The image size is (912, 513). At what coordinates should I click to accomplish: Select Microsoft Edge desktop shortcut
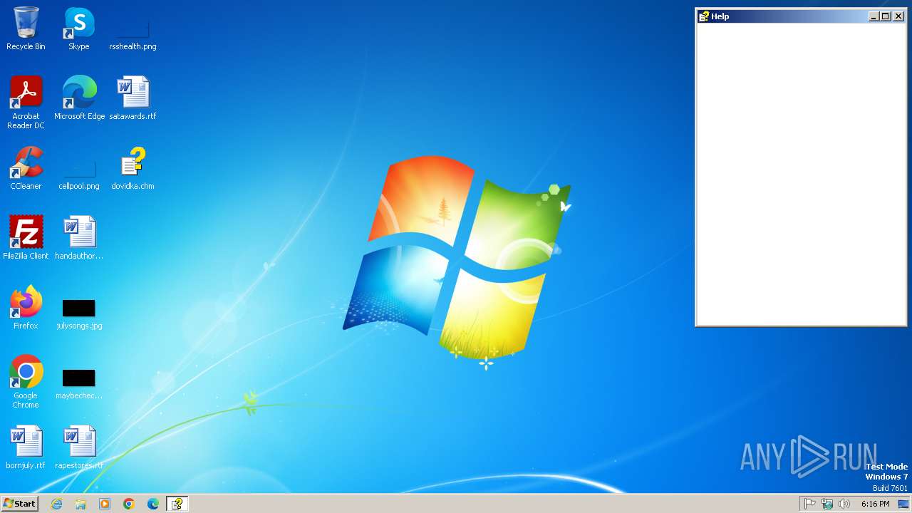pyautogui.click(x=79, y=98)
